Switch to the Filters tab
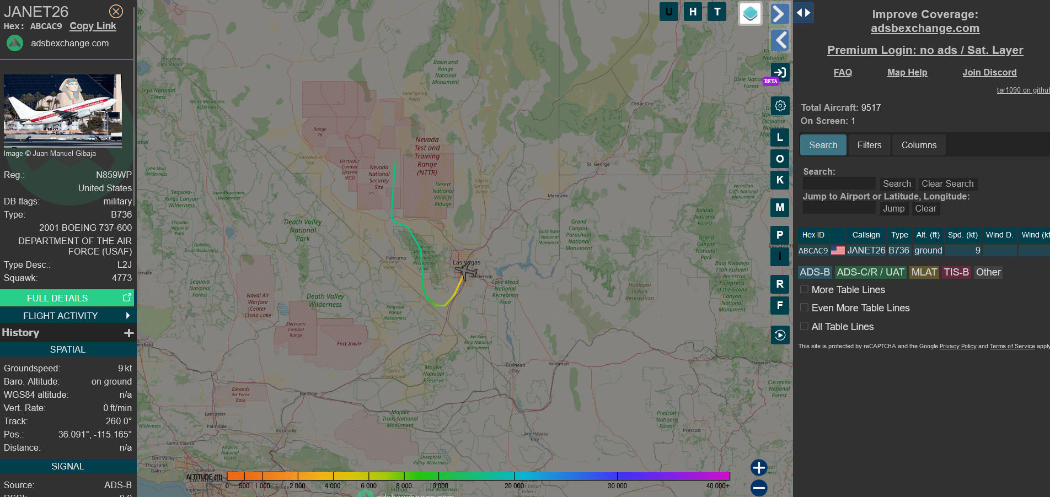 [x=869, y=145]
